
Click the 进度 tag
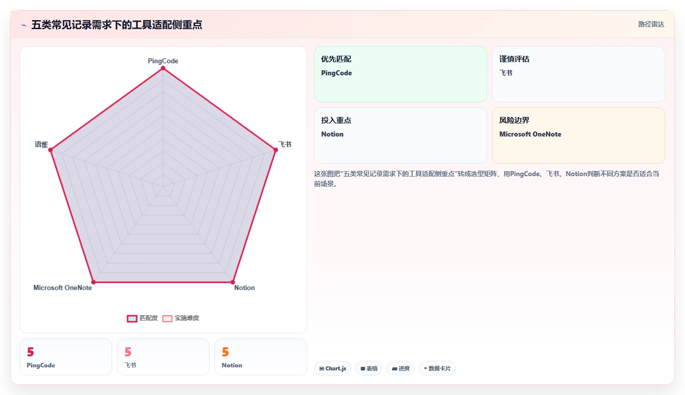coord(401,368)
